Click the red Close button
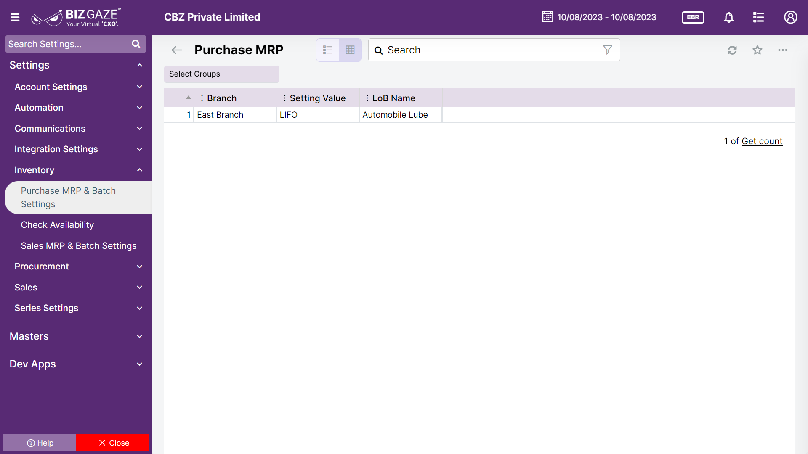808x454 pixels. pyautogui.click(x=113, y=443)
